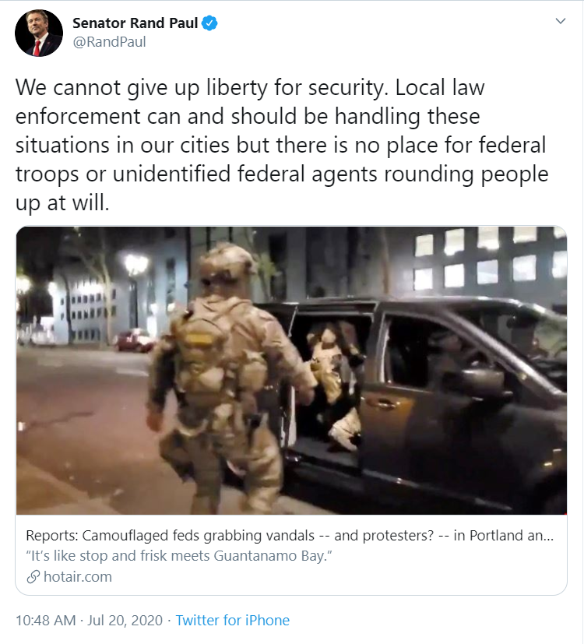Click the 10:48 AM timestamp
The height and width of the screenshot is (644, 584).
pos(46,620)
